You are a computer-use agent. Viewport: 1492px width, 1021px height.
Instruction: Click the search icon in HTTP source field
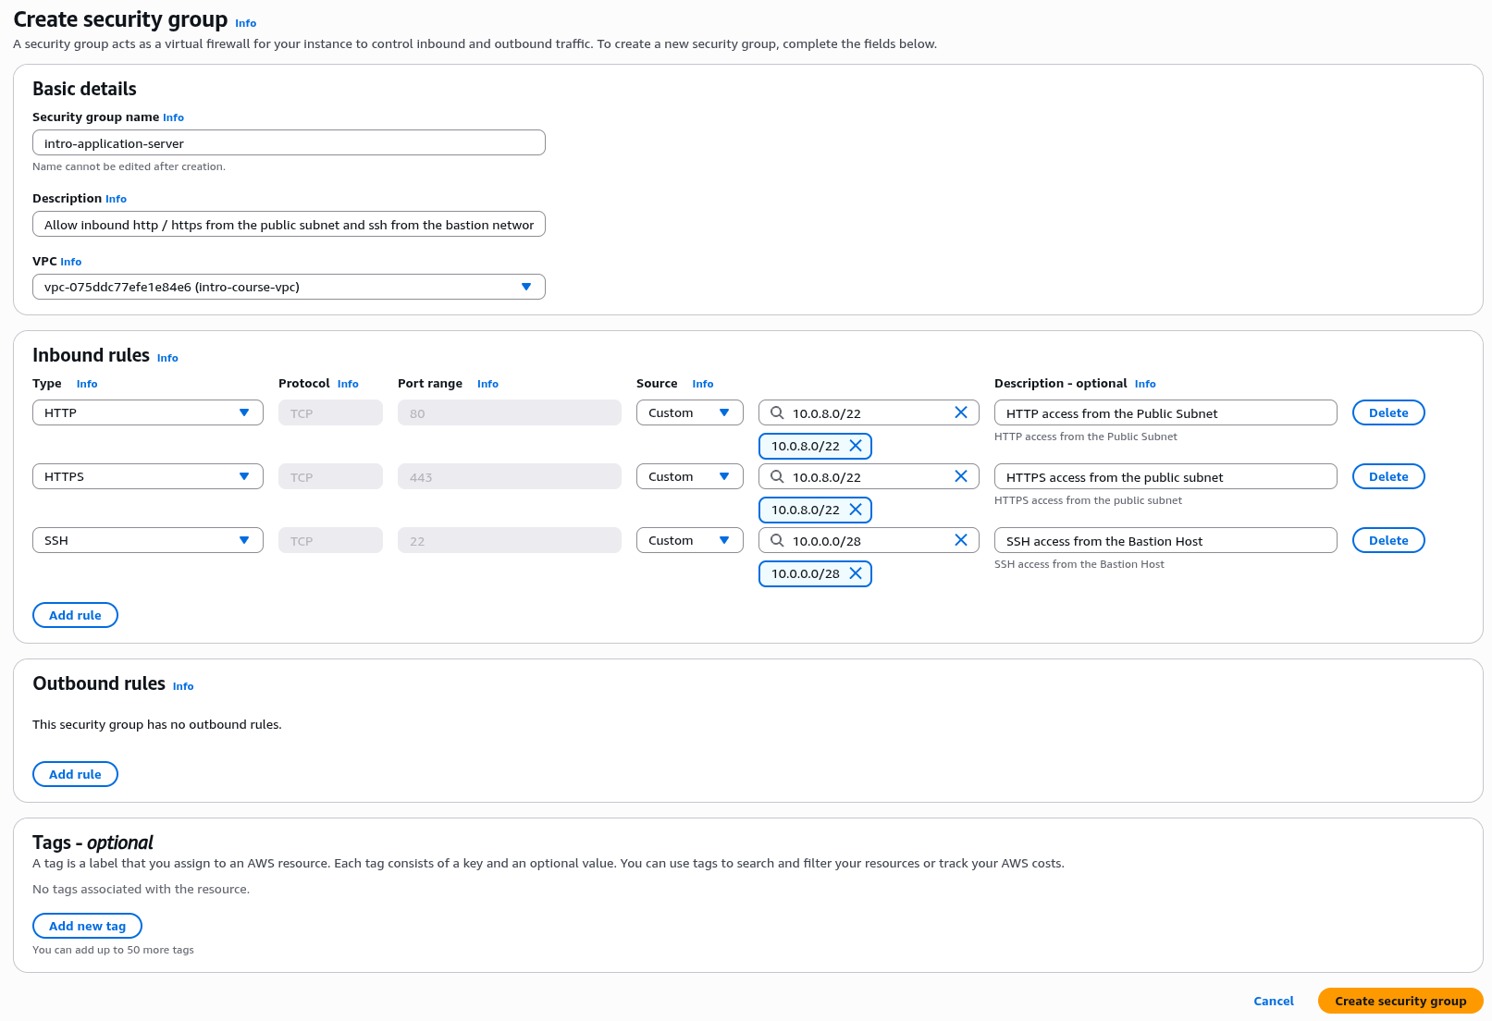coord(777,412)
